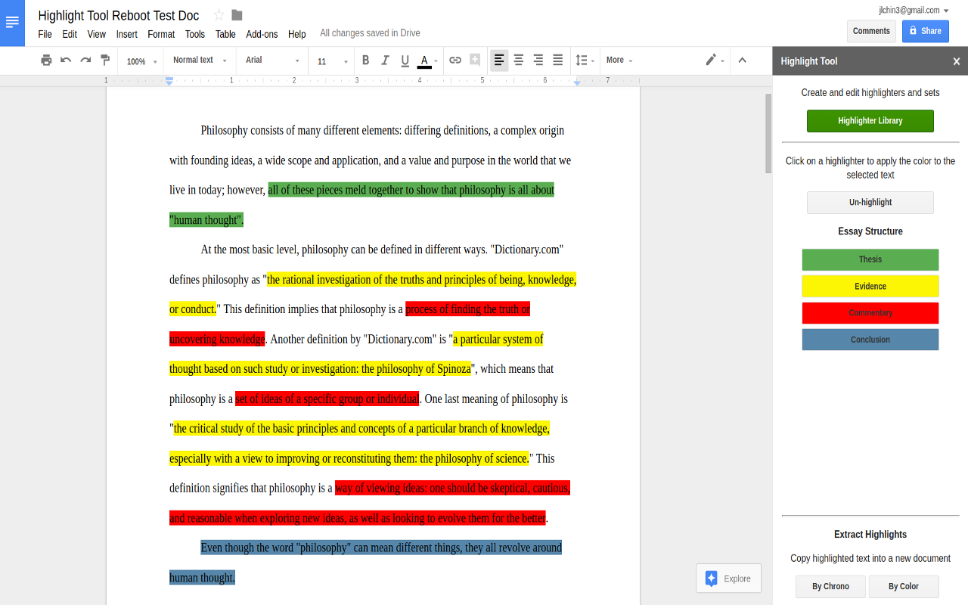The height and width of the screenshot is (605, 968).
Task: Open the text color picker
Action: click(x=425, y=60)
